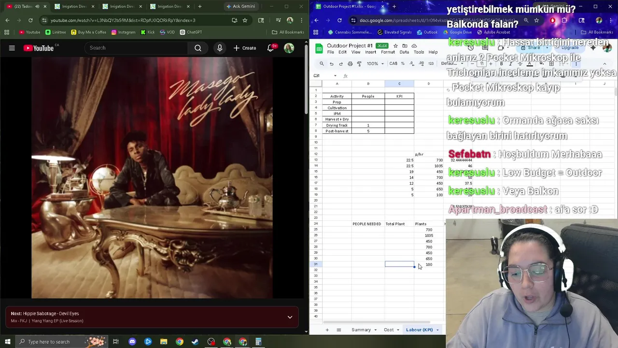The height and width of the screenshot is (348, 618).
Task: Click the Sheets search menus magnifier
Action: [x=322, y=64]
